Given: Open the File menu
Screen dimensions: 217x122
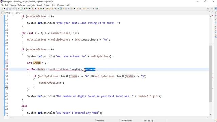Looking at the screenshot, I should (x=2, y=5).
